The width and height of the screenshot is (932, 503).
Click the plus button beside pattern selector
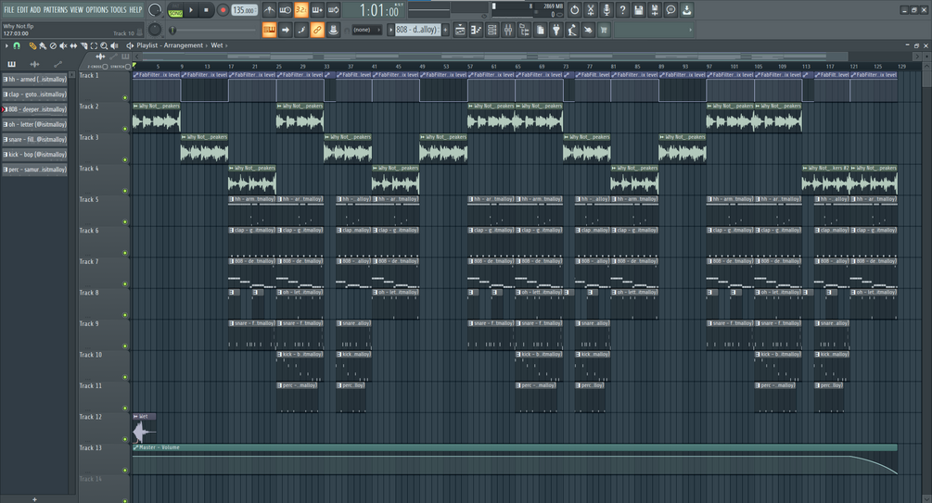[x=445, y=30]
